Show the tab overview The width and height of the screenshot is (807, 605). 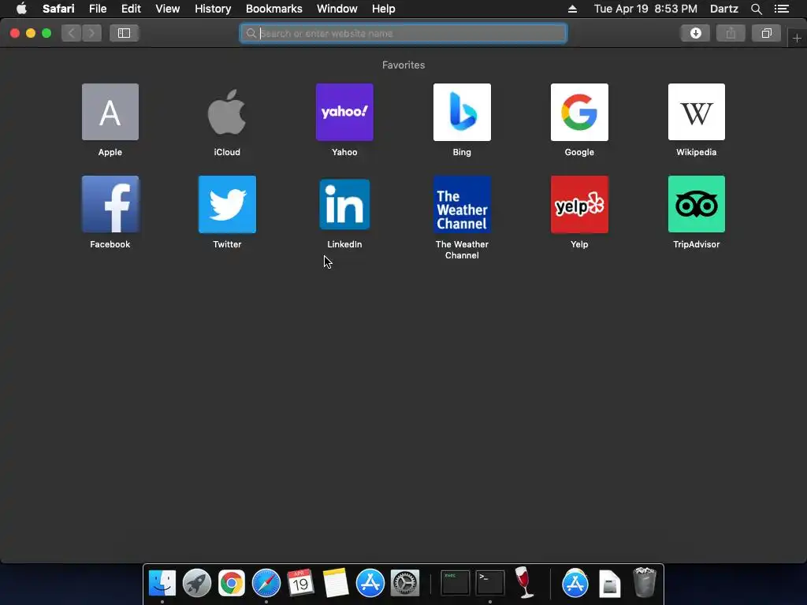click(766, 33)
